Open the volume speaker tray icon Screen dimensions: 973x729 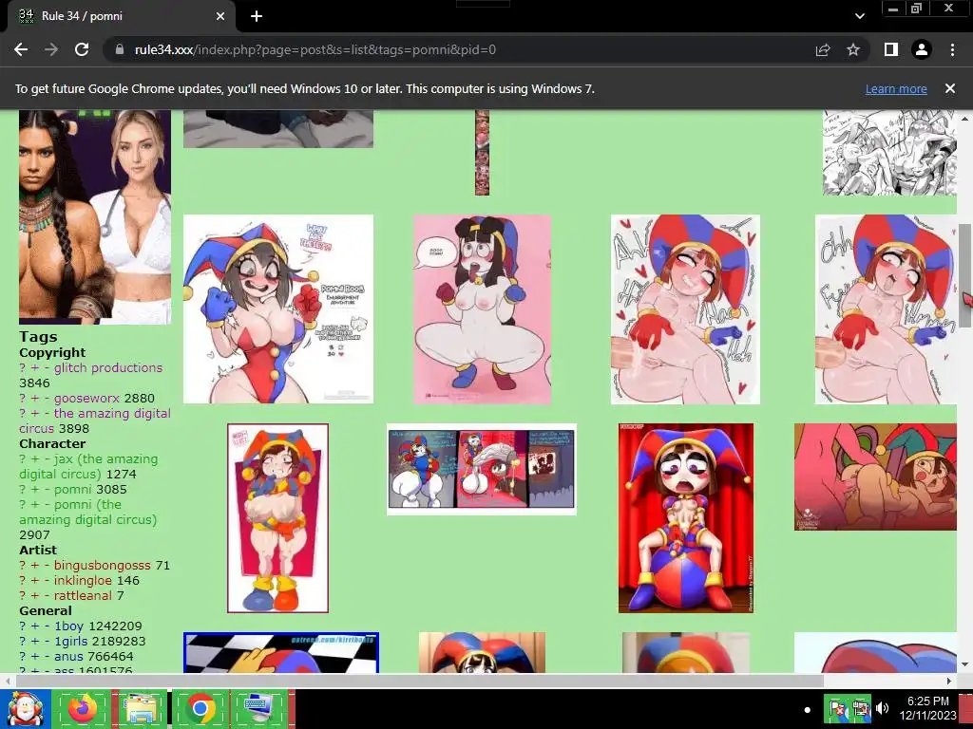[x=883, y=708]
